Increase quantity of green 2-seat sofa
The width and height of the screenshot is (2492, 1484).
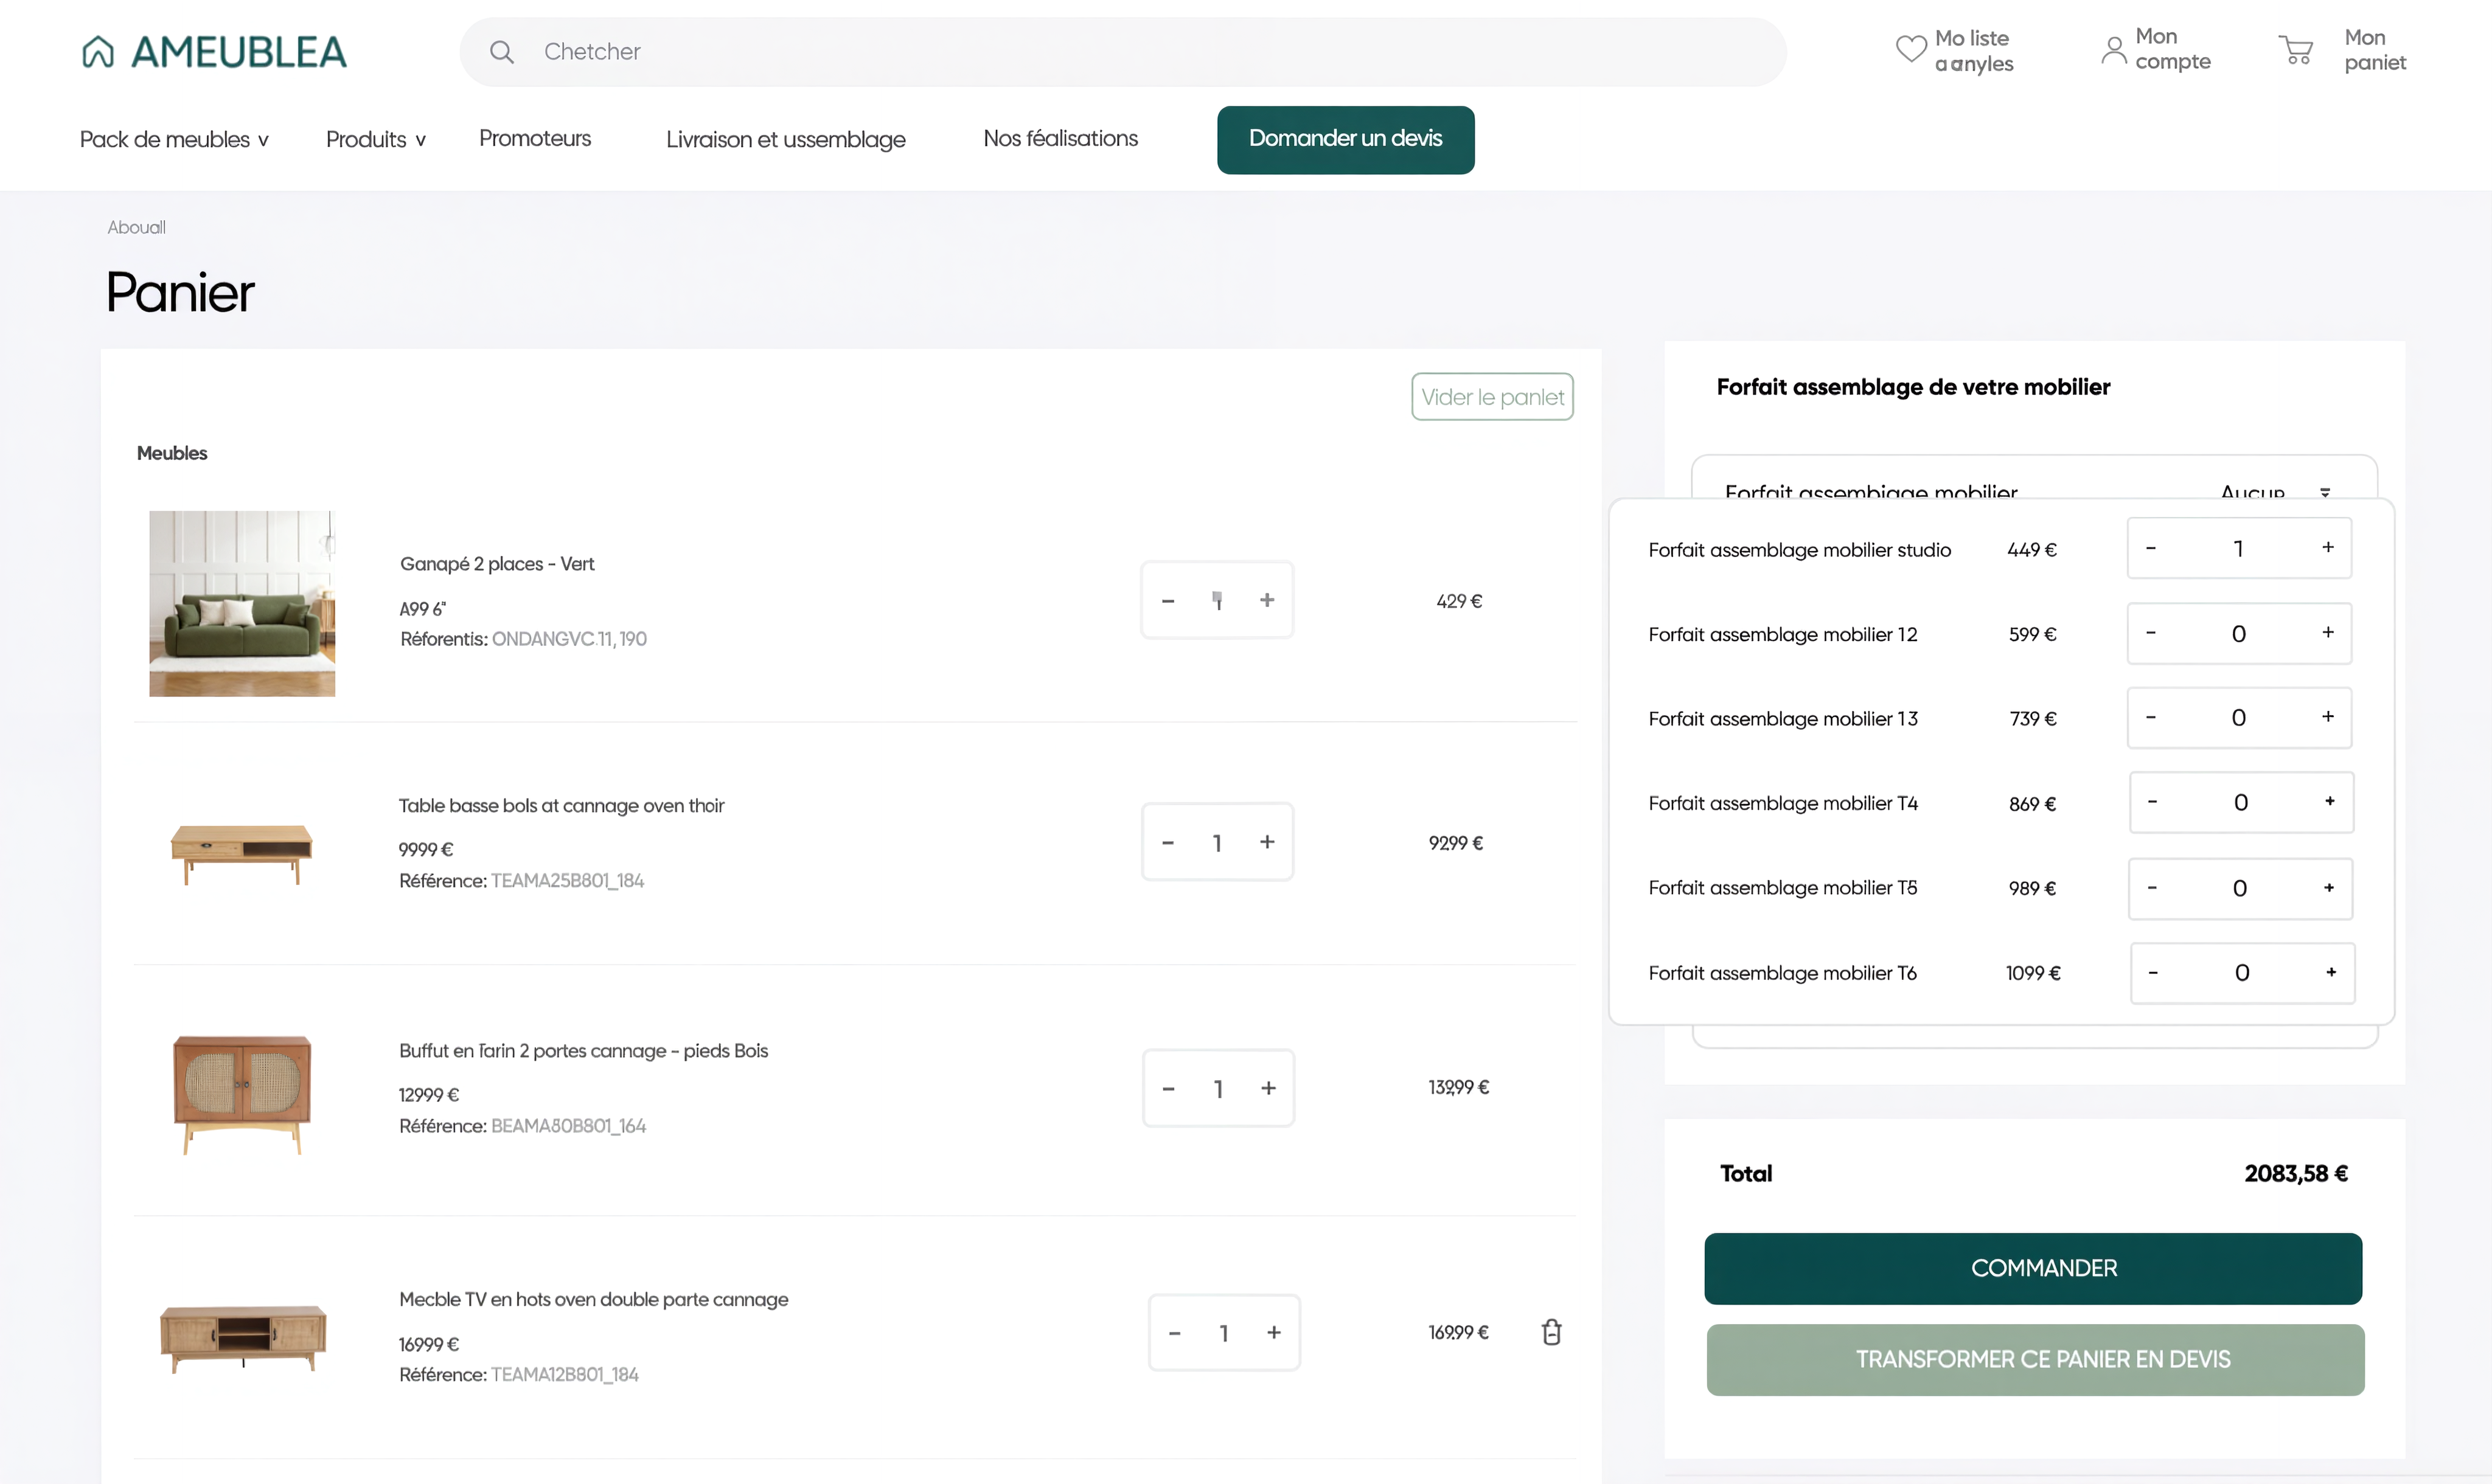click(1267, 600)
